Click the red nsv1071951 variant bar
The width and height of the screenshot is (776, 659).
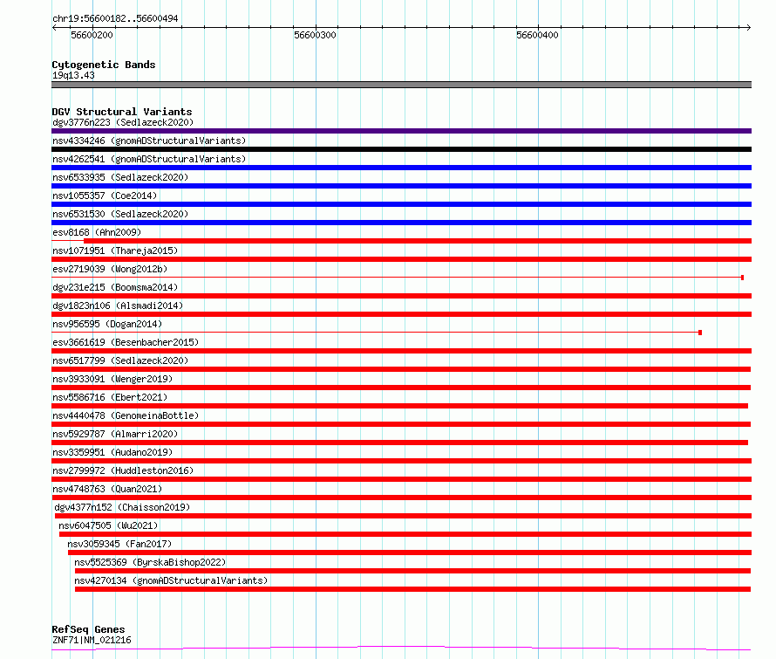pos(401,259)
